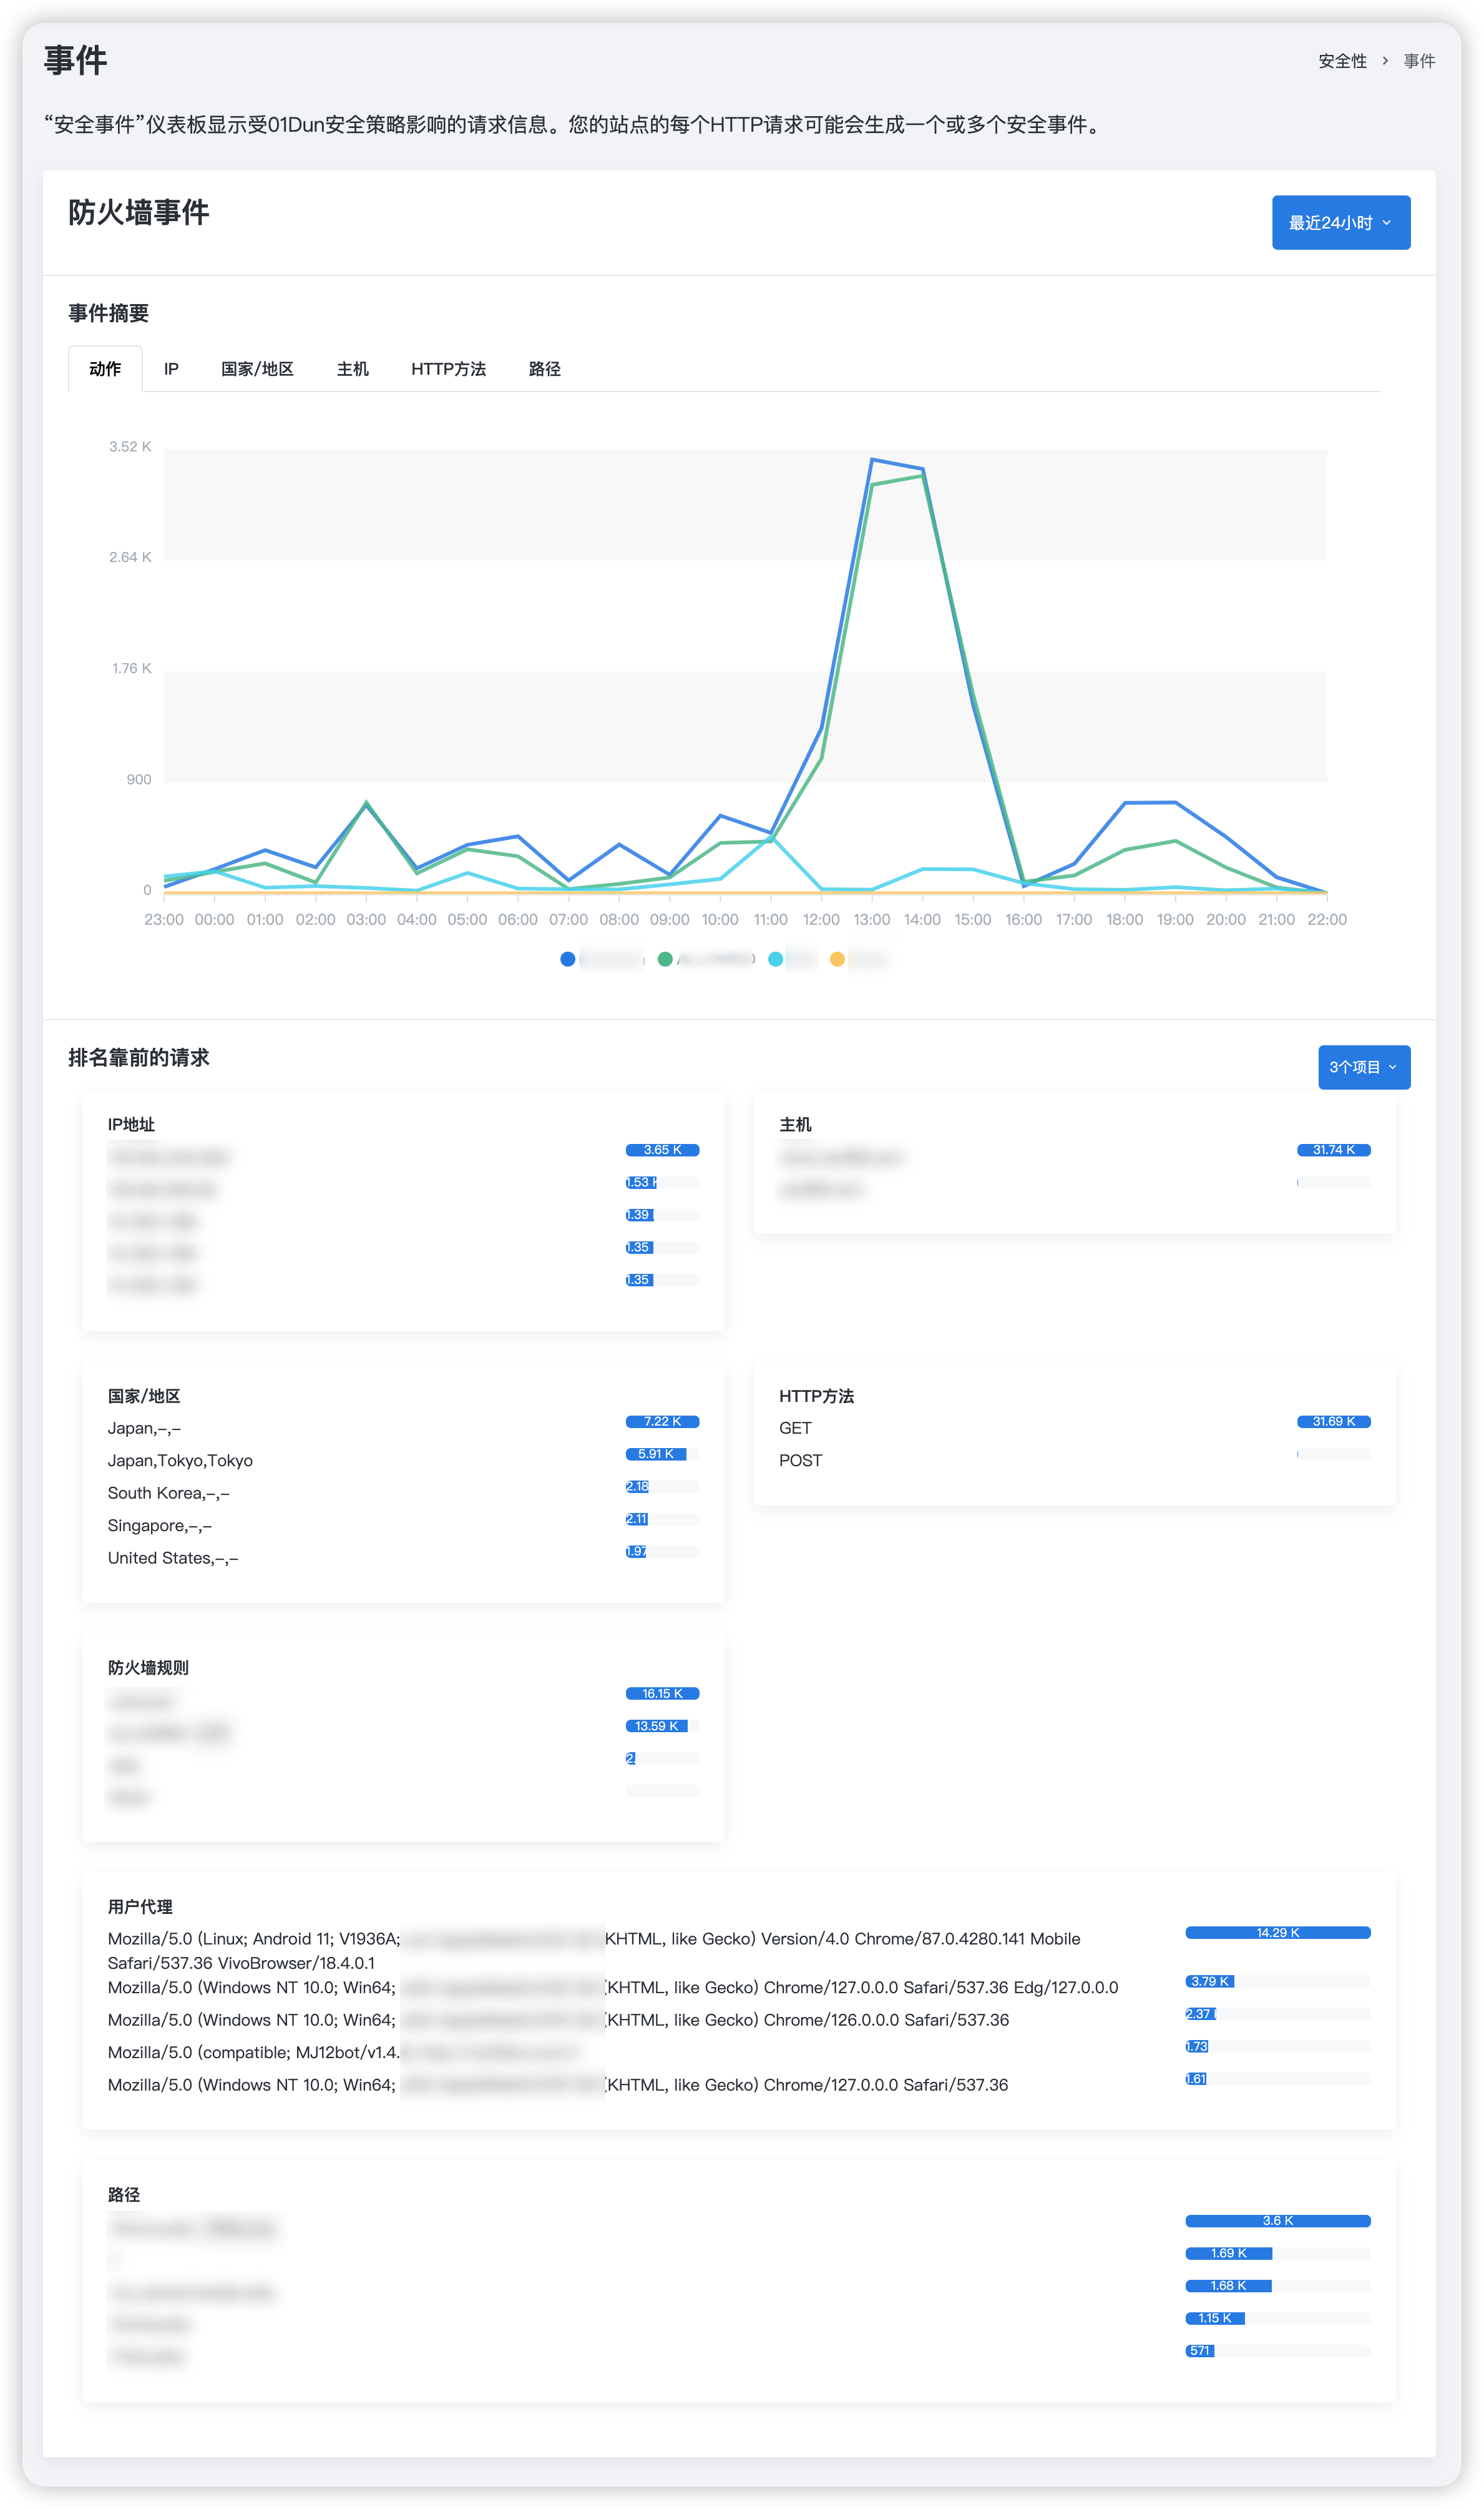Click the 3.52 K y-axis label
This screenshot has height=2509, width=1484.
click(x=130, y=446)
